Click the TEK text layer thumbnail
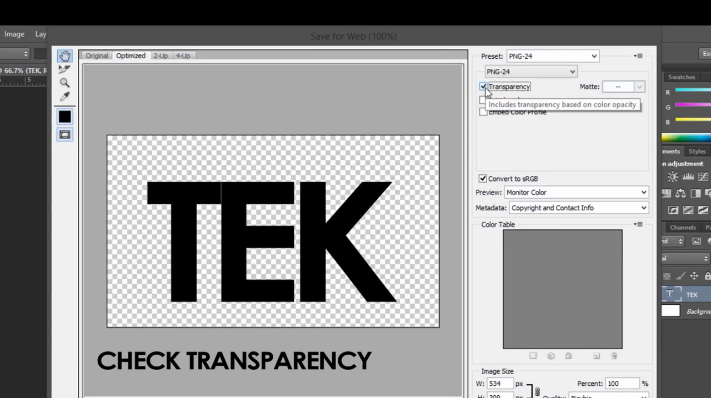Image resolution: width=711 pixels, height=398 pixels. click(x=671, y=294)
